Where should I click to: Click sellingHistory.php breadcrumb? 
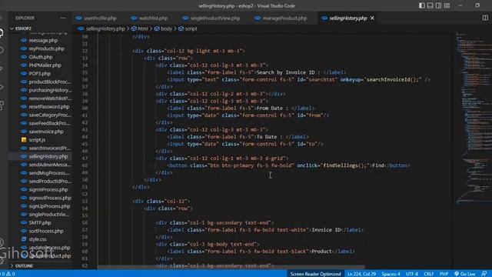coord(105,28)
